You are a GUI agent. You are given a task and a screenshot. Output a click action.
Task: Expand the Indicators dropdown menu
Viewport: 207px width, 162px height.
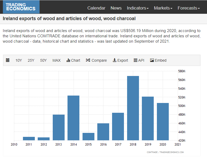click(138, 8)
